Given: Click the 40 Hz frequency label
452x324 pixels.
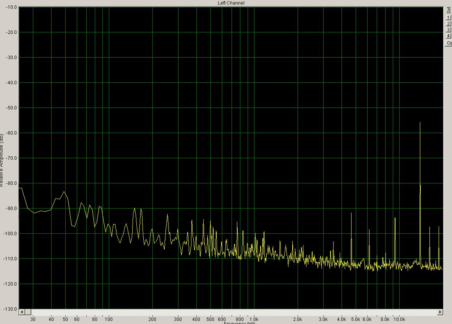Looking at the screenshot, I should coord(51,319).
